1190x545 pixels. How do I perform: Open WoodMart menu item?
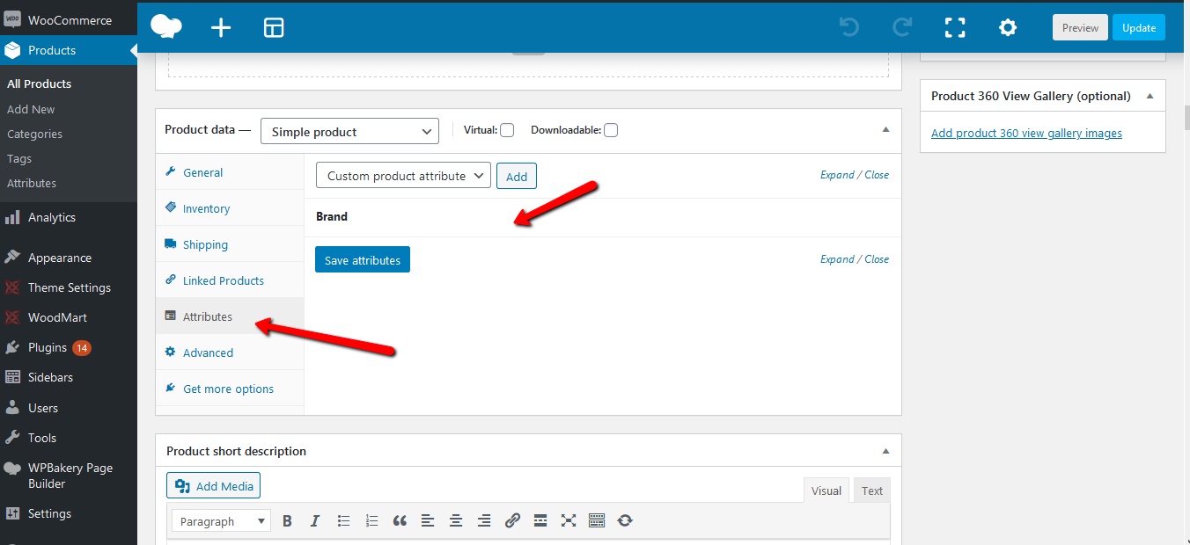coord(69,317)
